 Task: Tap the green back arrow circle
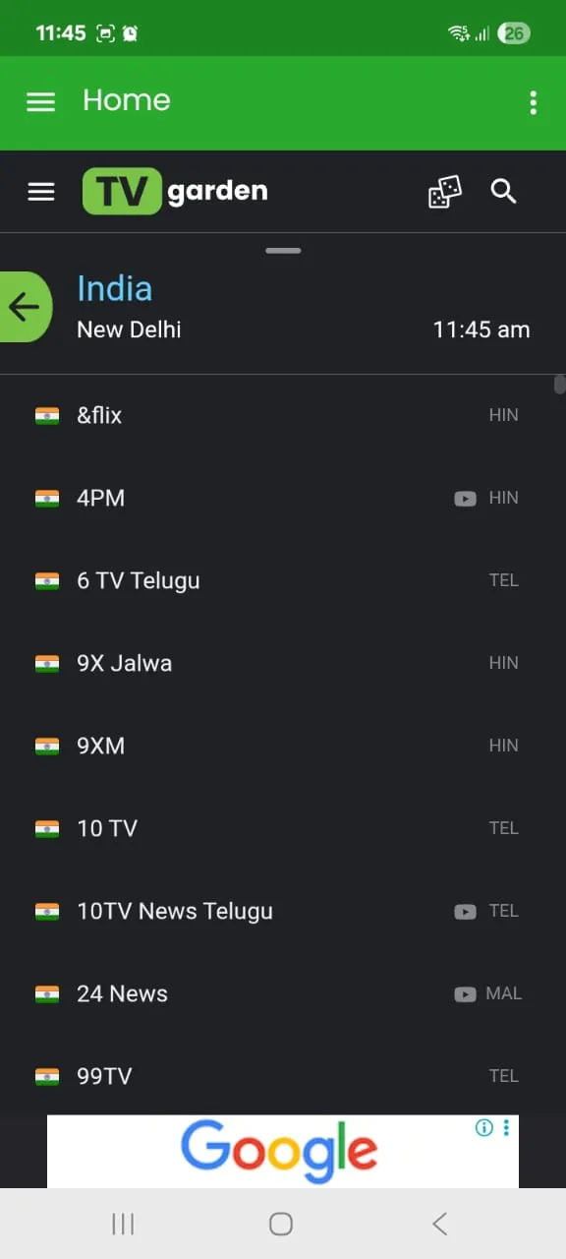pyautogui.click(x=26, y=307)
